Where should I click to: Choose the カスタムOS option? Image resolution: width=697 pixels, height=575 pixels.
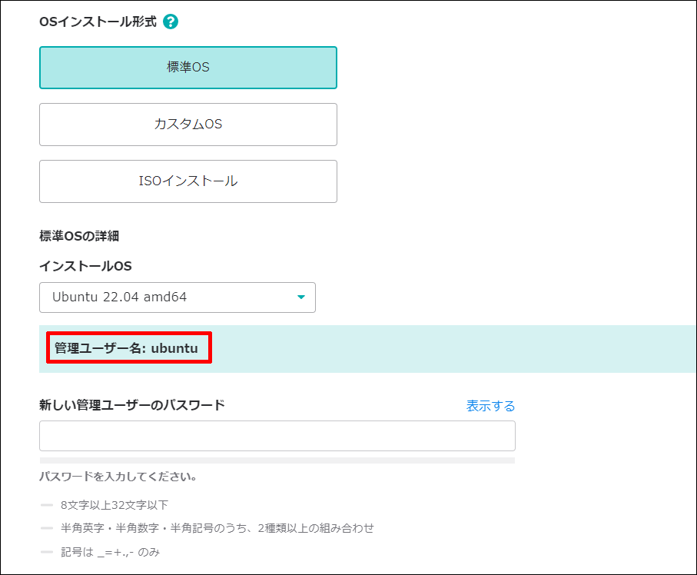[x=188, y=125]
